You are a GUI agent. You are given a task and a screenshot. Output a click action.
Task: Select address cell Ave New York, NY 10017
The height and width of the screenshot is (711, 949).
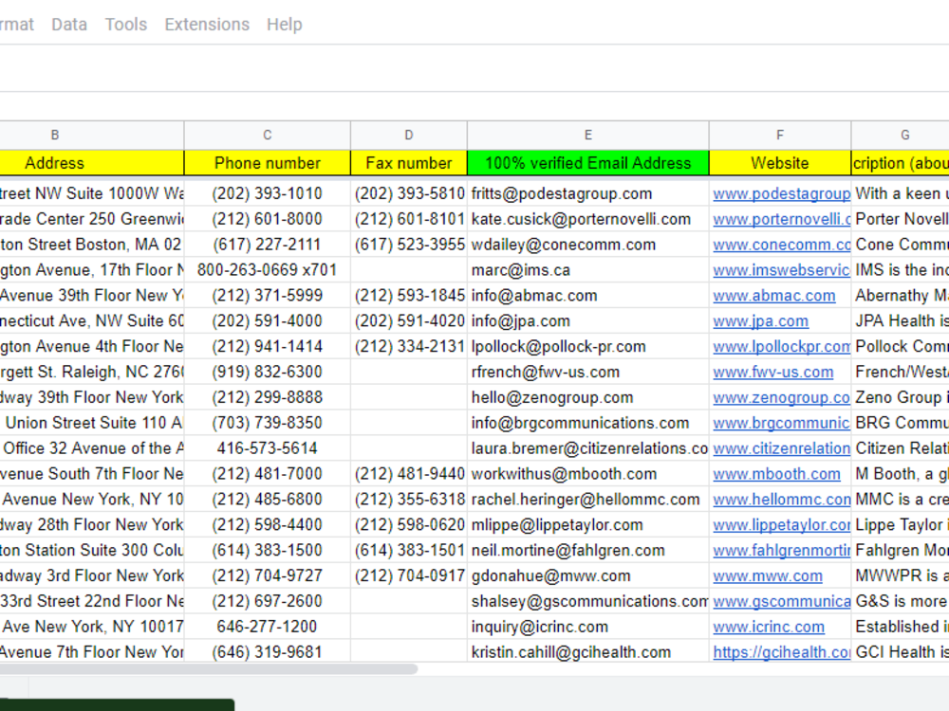pyautogui.click(x=92, y=627)
